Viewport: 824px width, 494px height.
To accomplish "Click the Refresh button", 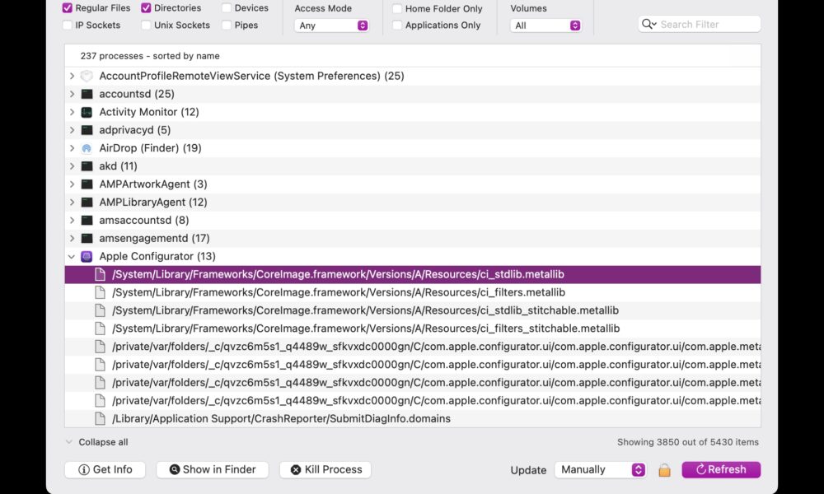I will (x=721, y=470).
